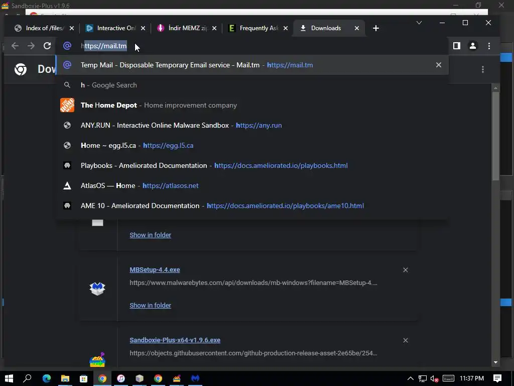
Task: Click the scrollbar up arrow
Action: tap(495, 88)
